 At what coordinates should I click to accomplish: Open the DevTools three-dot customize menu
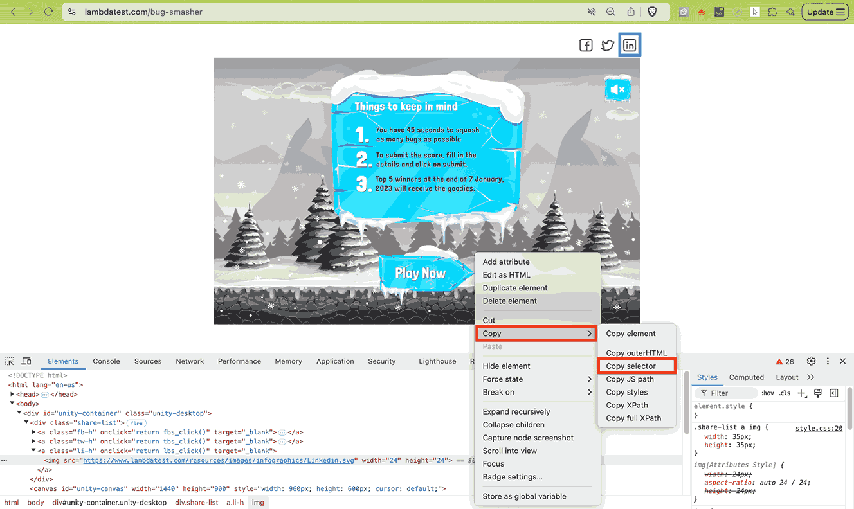[x=828, y=361]
